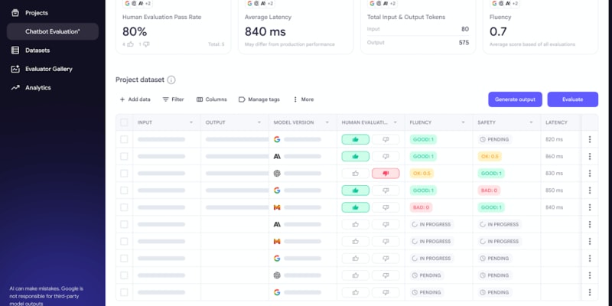Check the checkbox for the first data row
Screen dimensions: 612x306
coord(124,139)
